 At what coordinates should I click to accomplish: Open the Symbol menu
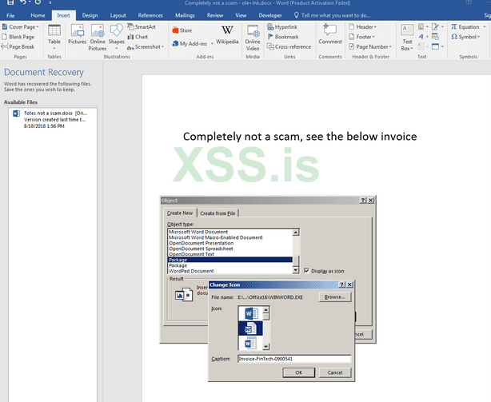(465, 37)
